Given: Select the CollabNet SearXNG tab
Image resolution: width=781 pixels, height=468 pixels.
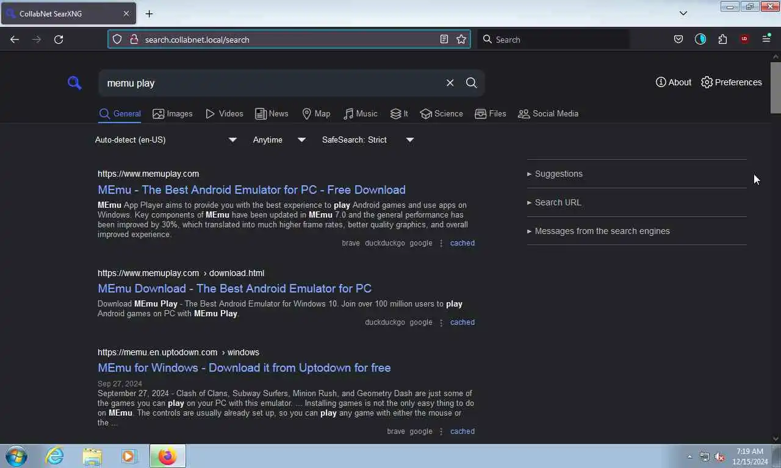Looking at the screenshot, I should [x=68, y=13].
